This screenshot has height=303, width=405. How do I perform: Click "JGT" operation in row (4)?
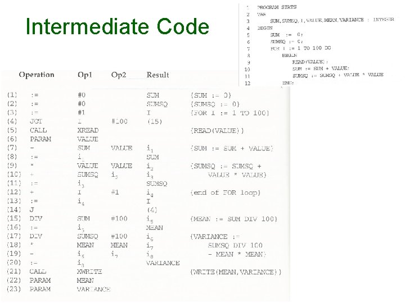click(x=36, y=121)
